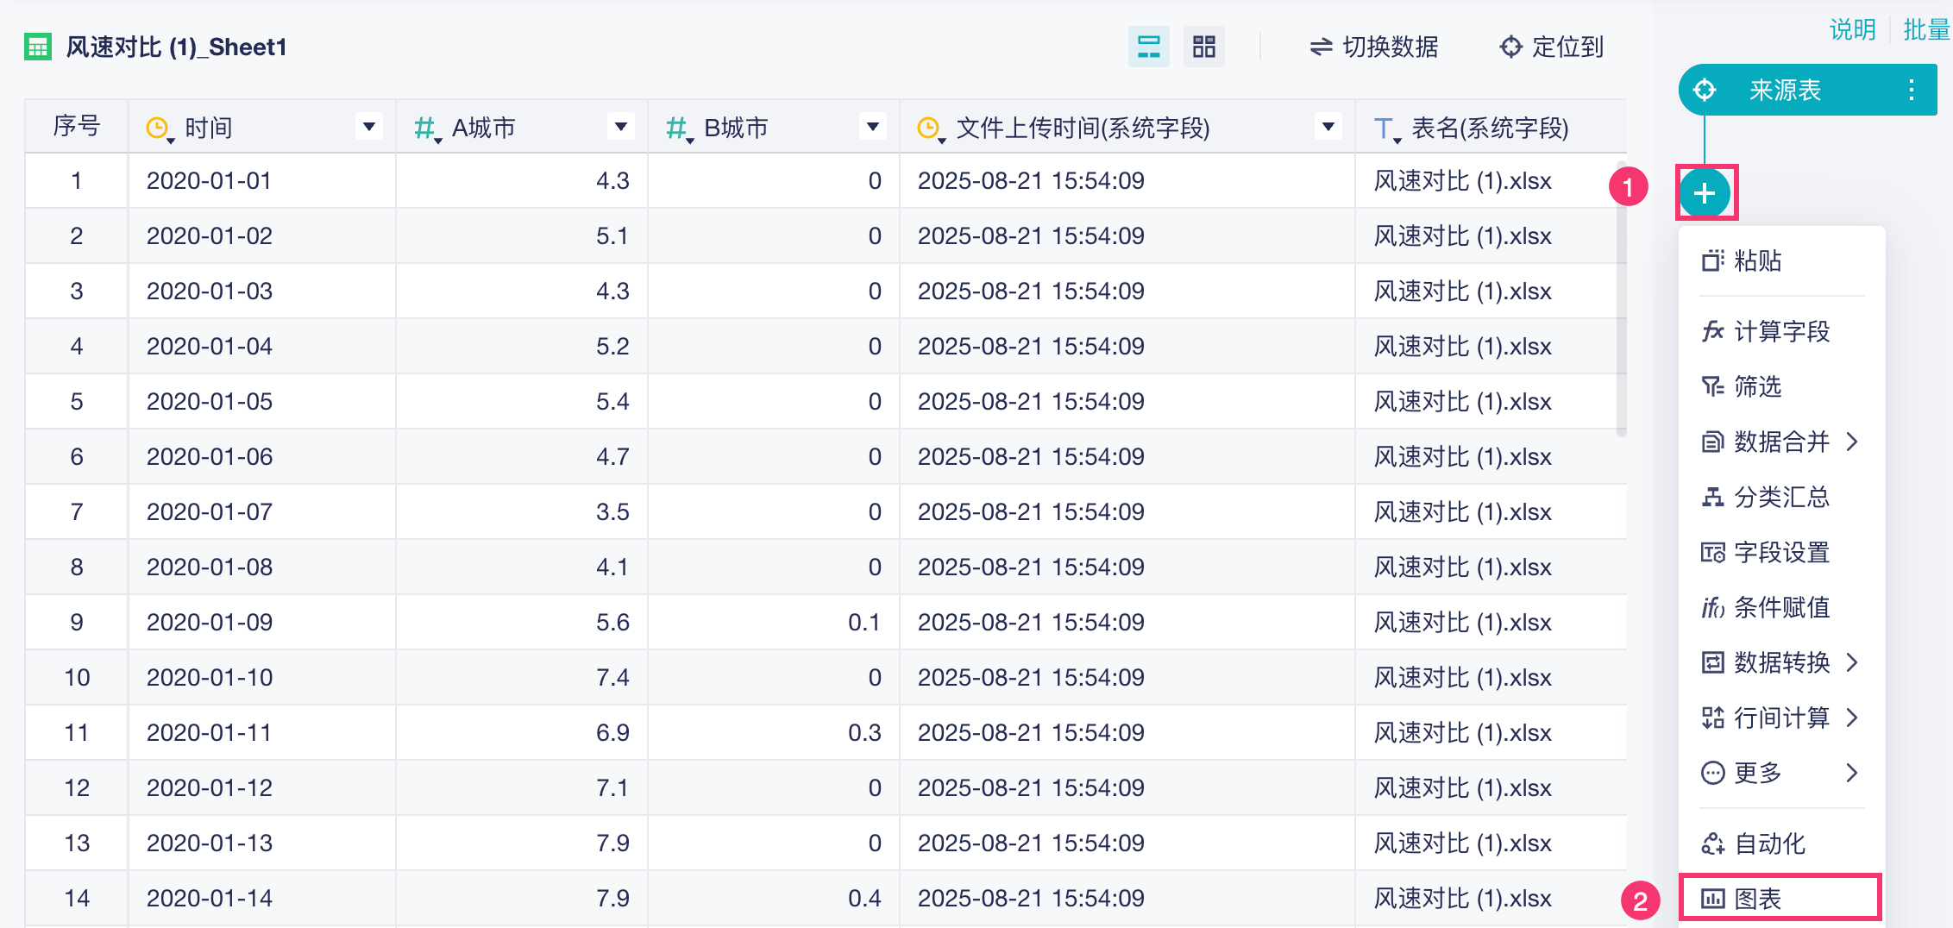Image resolution: width=1953 pixels, height=928 pixels.
Task: Click the 时间 column type icon
Action: click(x=158, y=129)
